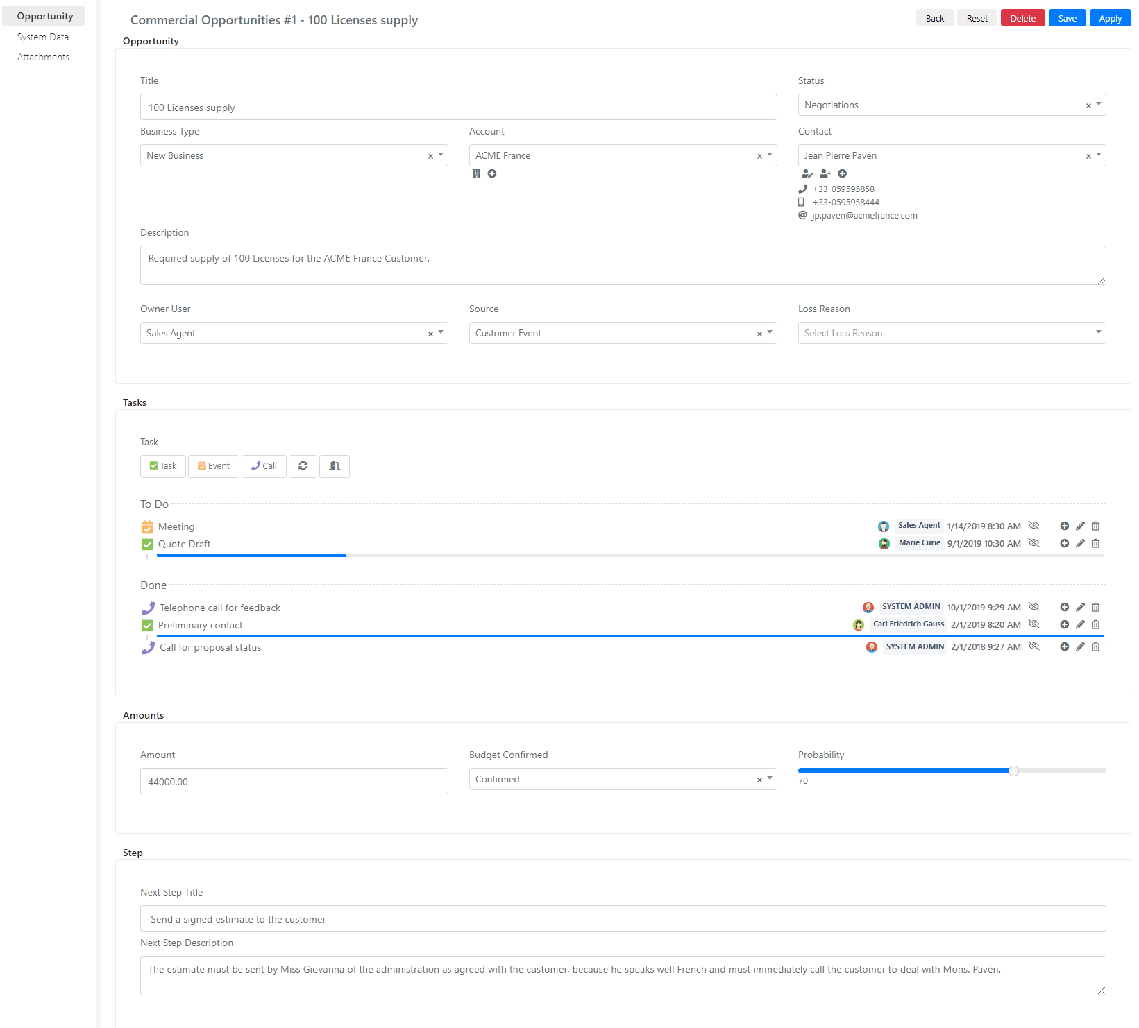Screen dimensions: 1139x1028
Task: Click the Next Step Title field
Action: tap(623, 918)
